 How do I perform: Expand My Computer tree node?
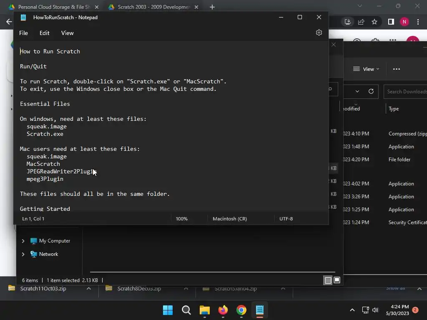(23, 241)
